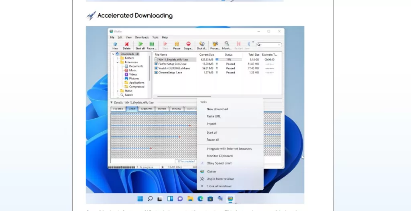Select Firefox Setup 94.0.2.exe row
This screenshot has width=411, height=211.
pos(216,64)
